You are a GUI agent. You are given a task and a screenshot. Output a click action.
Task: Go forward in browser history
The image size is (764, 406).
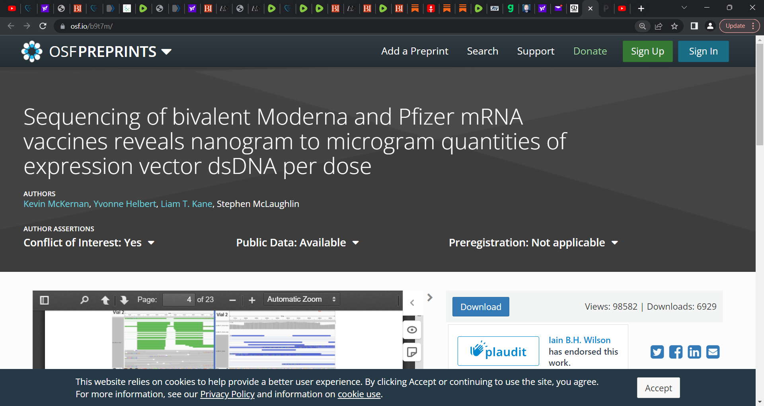click(27, 26)
